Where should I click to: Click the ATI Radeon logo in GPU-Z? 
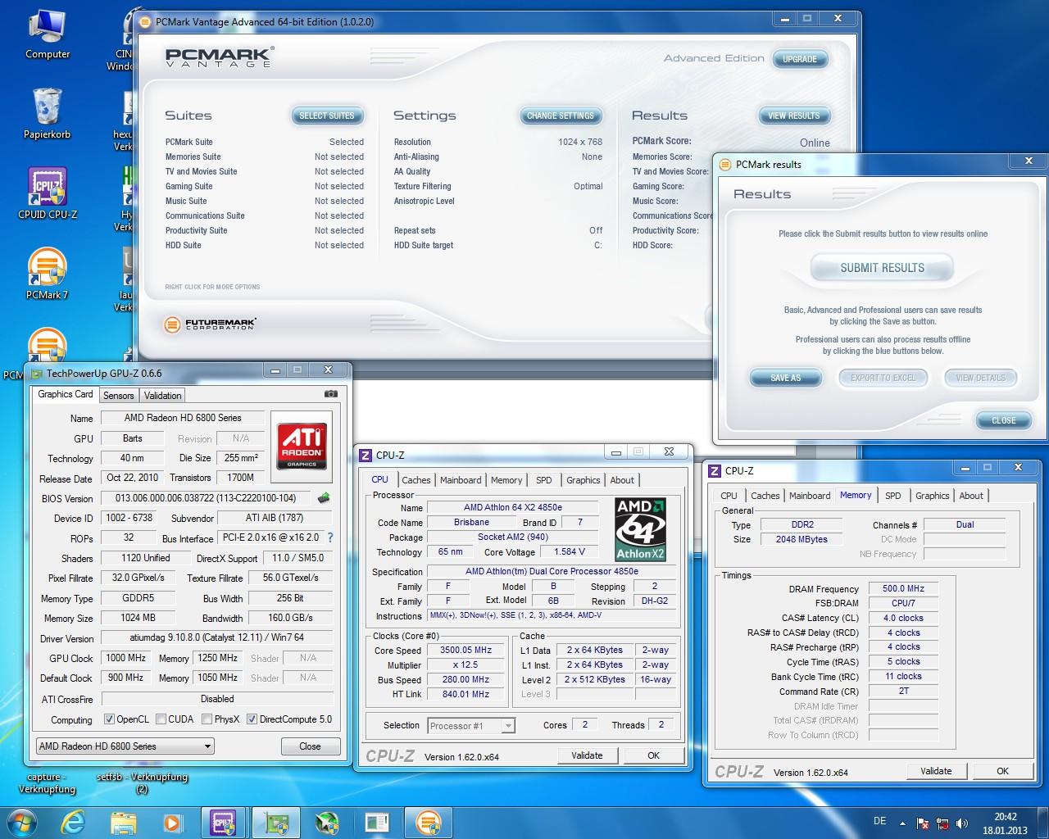point(301,447)
